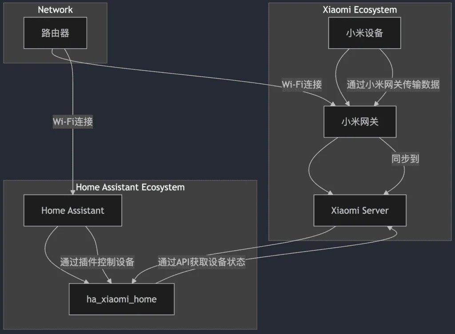Click the 通过插件控制设备 edge label

click(x=97, y=262)
